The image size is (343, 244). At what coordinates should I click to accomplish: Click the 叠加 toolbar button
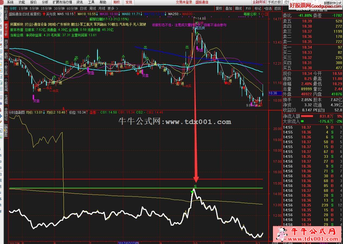click(x=229, y=8)
